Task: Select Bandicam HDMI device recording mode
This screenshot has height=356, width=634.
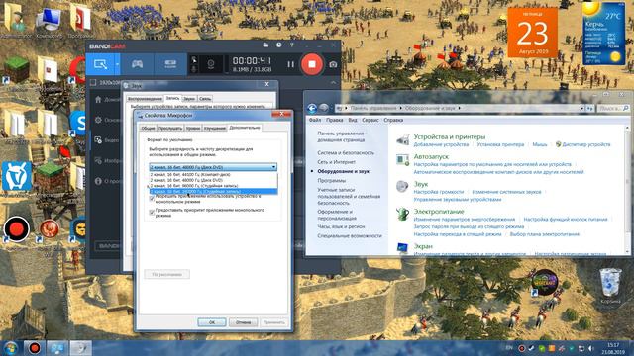Action: tap(170, 64)
